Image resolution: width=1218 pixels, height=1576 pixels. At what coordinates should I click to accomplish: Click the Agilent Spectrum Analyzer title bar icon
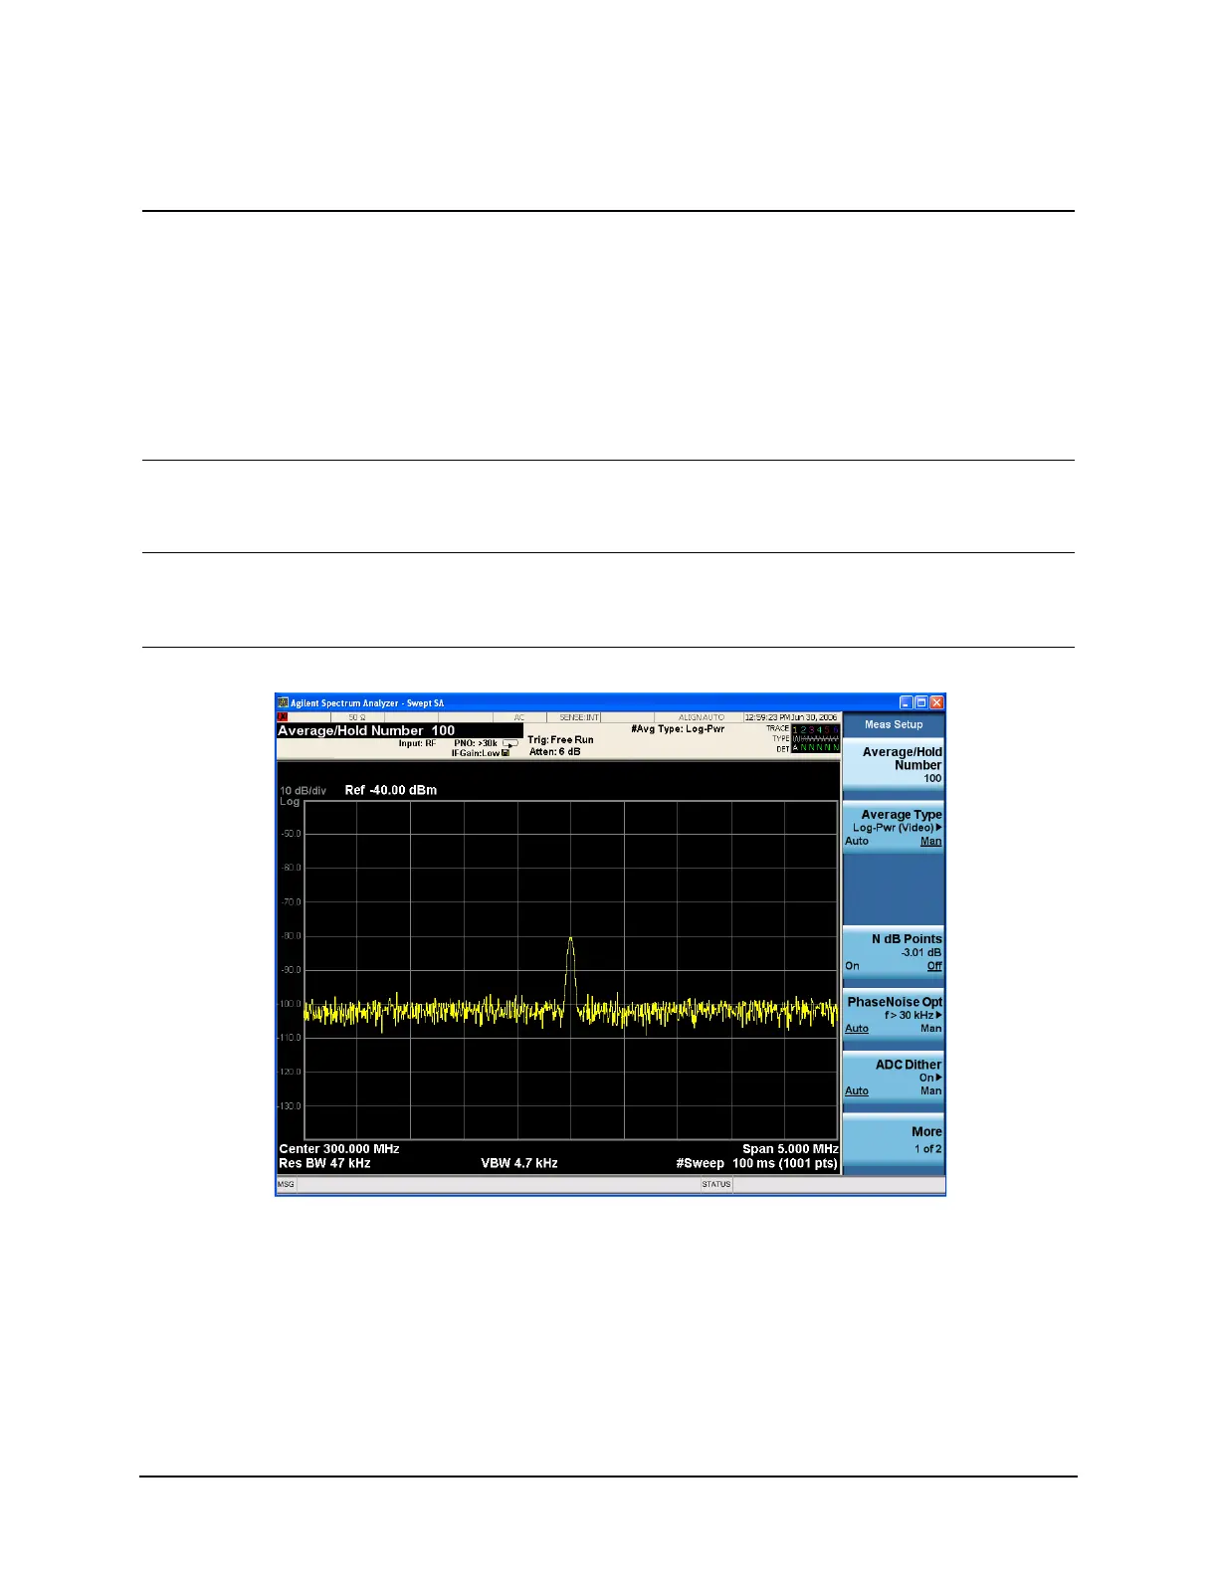[283, 702]
